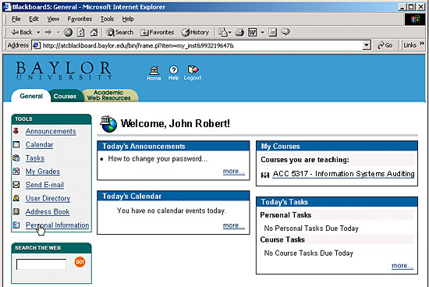Viewport: 429px width, 287px height.
Task: Open the Tasks link
Action: tap(35, 158)
